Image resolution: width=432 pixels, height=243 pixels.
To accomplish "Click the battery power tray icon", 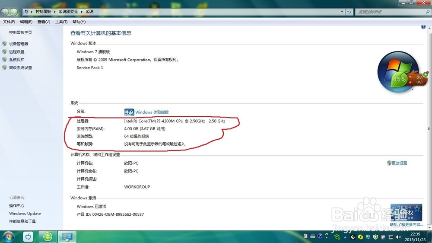I will [383, 237].
